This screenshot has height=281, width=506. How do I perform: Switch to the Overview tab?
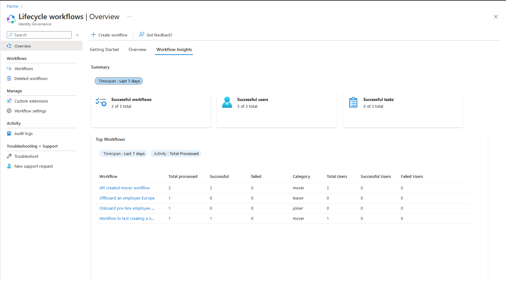click(x=137, y=49)
